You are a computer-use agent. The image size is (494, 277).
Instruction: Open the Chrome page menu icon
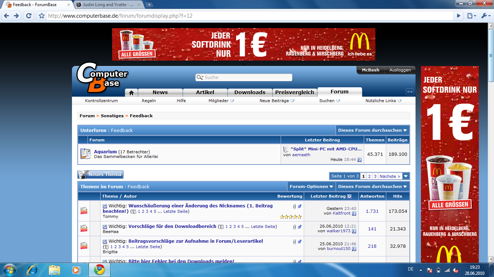471,16
